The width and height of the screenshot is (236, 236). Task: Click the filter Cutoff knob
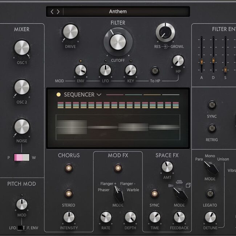(116, 42)
